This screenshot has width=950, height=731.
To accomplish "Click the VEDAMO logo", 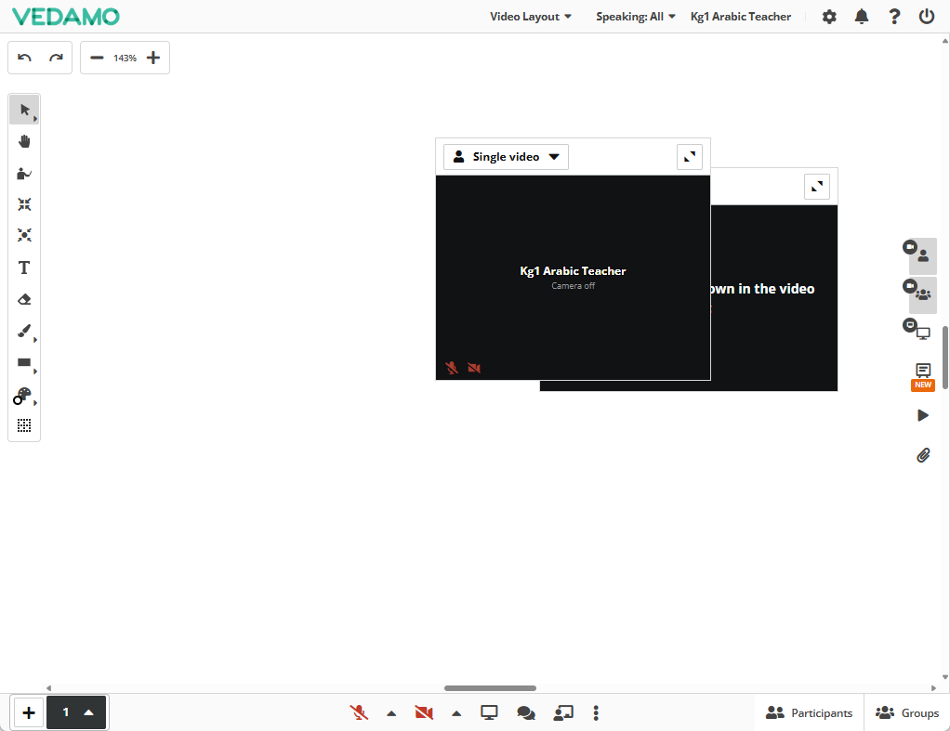I will (66, 17).
